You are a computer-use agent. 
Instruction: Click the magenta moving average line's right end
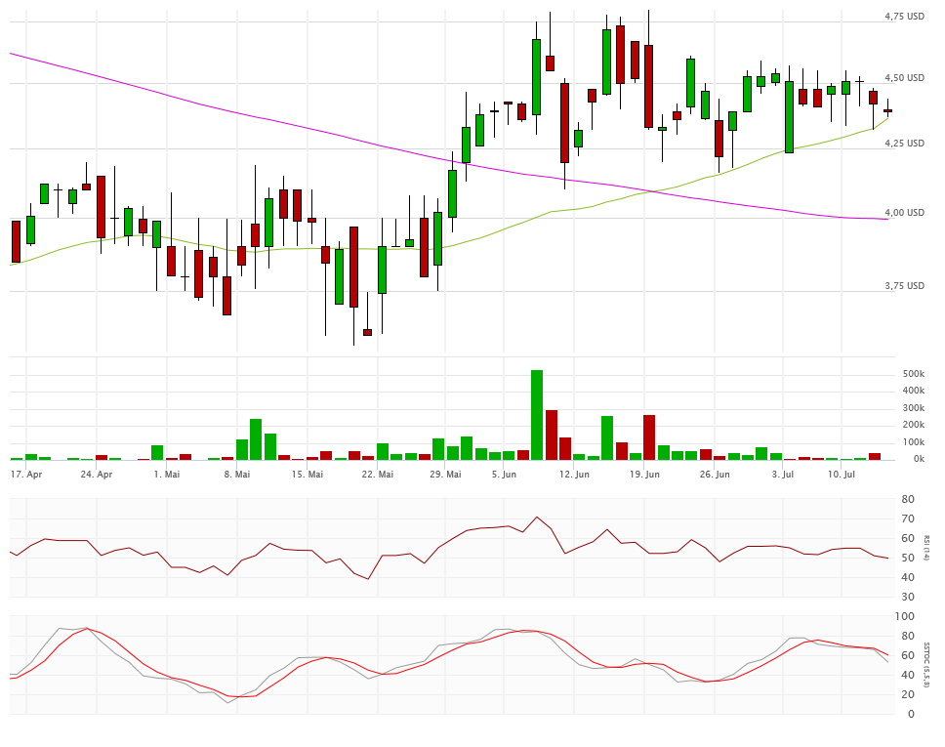pyautogui.click(x=886, y=219)
